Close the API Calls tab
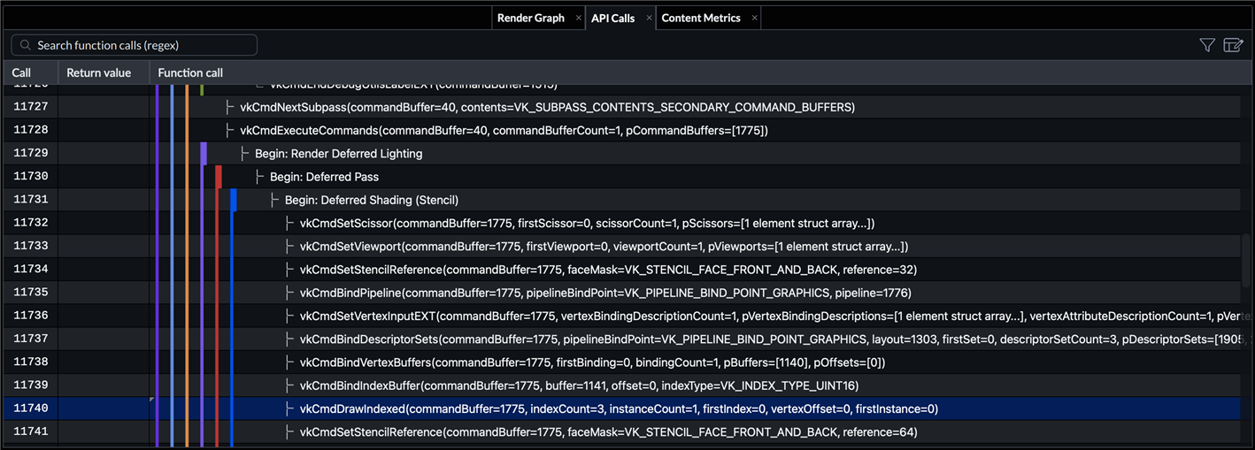 (649, 18)
